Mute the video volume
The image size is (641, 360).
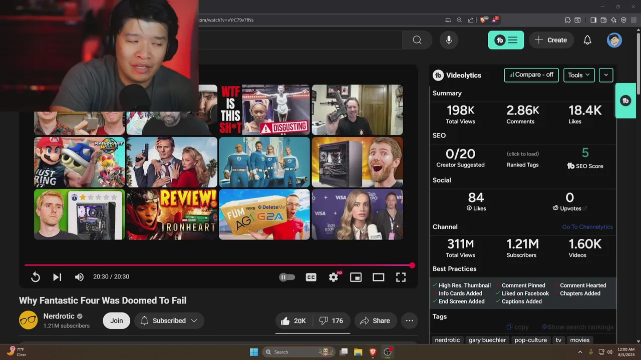[x=79, y=277]
